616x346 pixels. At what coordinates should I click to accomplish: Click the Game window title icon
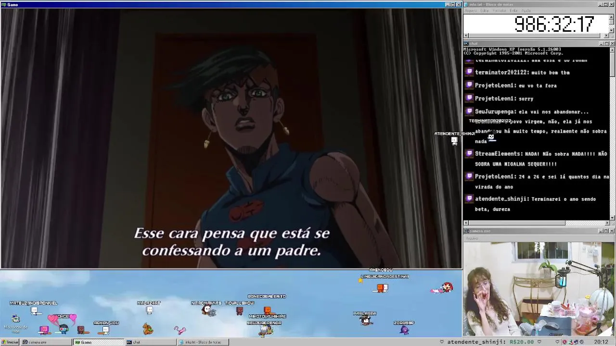pos(4,5)
